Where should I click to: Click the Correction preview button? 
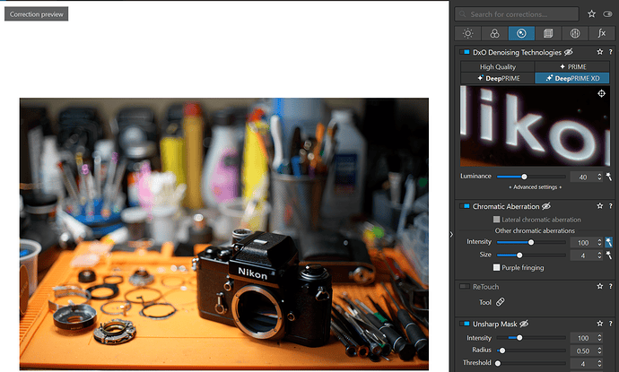click(36, 14)
